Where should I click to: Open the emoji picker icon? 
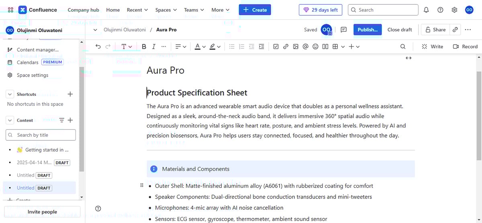tap(315, 47)
